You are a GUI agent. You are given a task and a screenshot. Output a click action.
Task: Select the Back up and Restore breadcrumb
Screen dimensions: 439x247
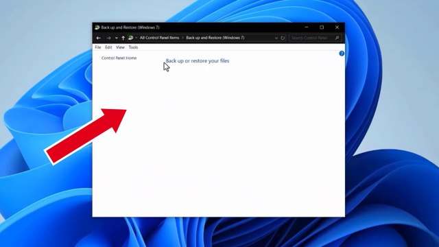pyautogui.click(x=215, y=38)
